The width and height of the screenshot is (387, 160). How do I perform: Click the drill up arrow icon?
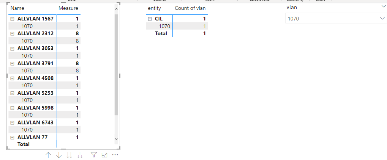click(x=48, y=155)
